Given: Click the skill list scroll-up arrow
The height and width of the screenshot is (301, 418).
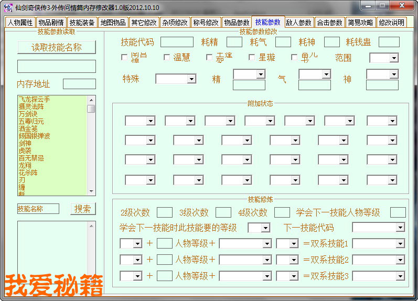Looking at the screenshot, I should pos(91,99).
